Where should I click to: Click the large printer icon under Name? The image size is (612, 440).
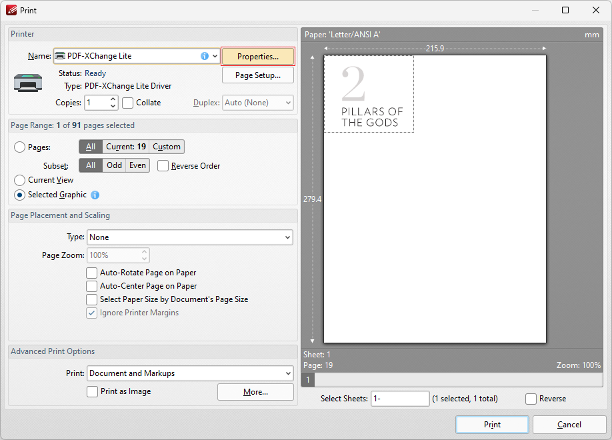(28, 83)
